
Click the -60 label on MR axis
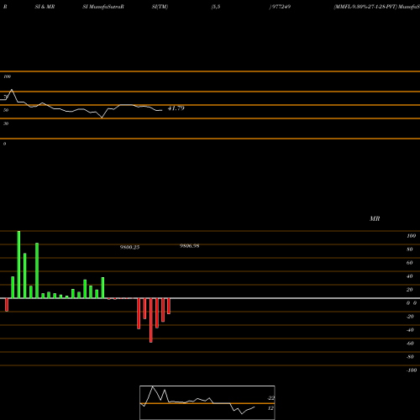[410, 344]
